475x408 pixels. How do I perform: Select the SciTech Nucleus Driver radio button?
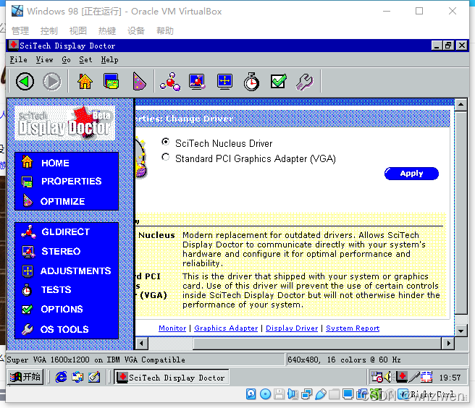pyautogui.click(x=165, y=142)
